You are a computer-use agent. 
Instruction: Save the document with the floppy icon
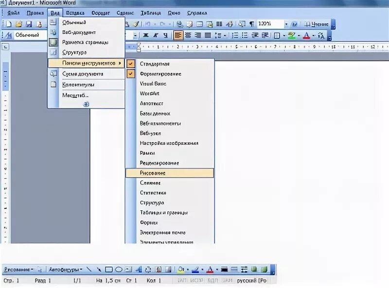(29, 24)
